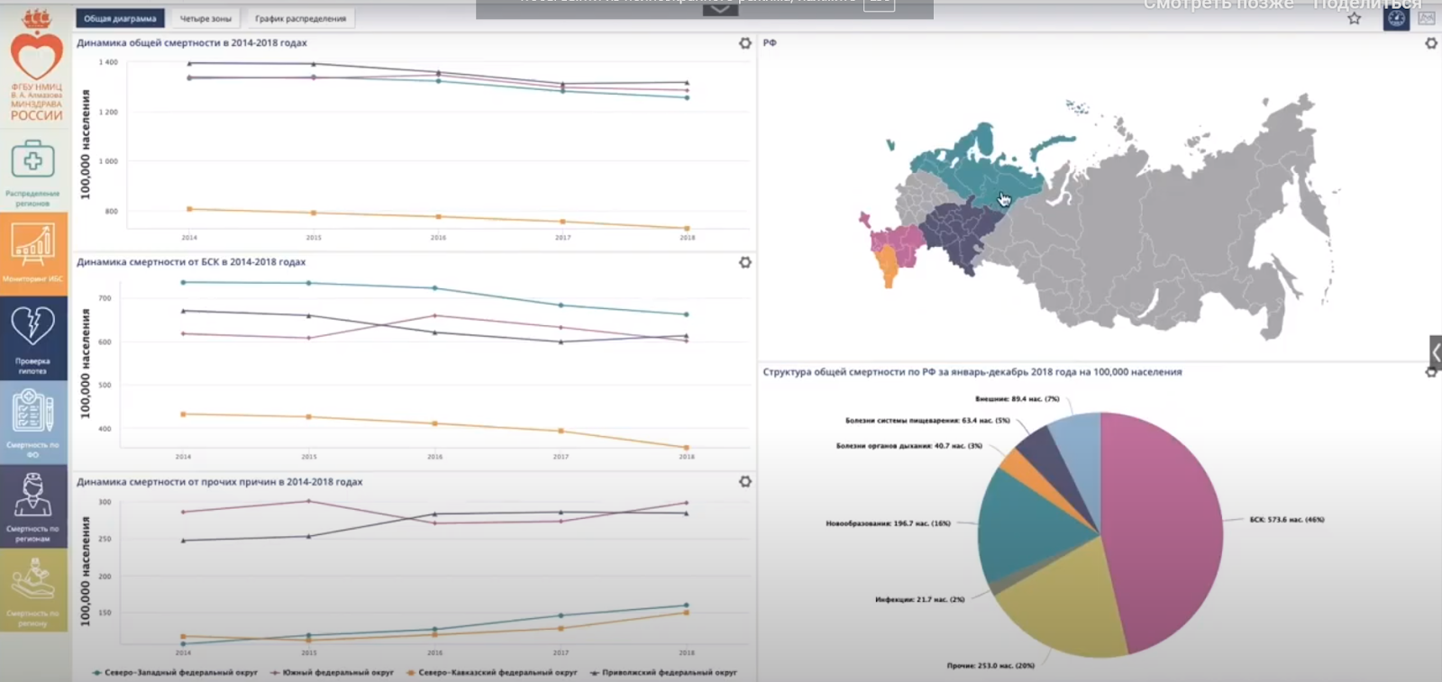1442x682 pixels.
Task: Toggle the Северо-Западный федеральный округ legend series
Action: pos(176,672)
